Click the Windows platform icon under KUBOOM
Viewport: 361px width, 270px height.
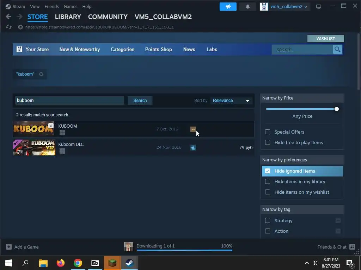pos(62,133)
